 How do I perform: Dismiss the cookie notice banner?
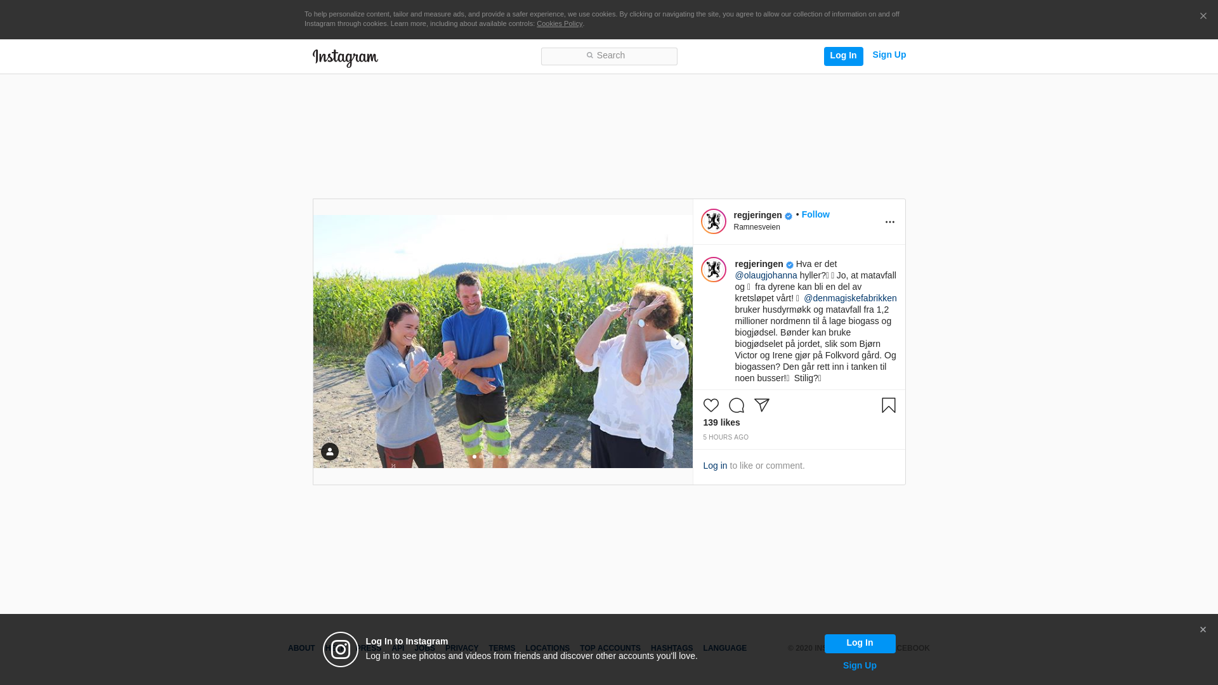pos(1203,16)
